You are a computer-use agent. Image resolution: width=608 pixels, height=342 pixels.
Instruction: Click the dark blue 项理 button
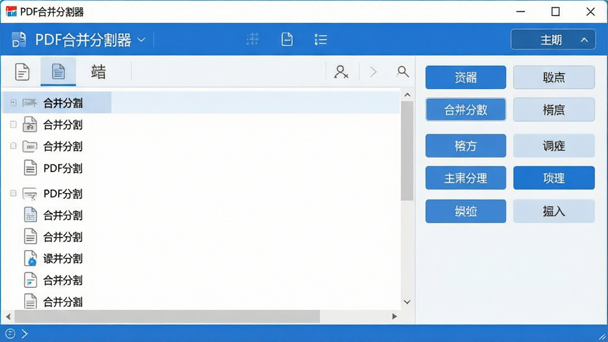pos(554,178)
